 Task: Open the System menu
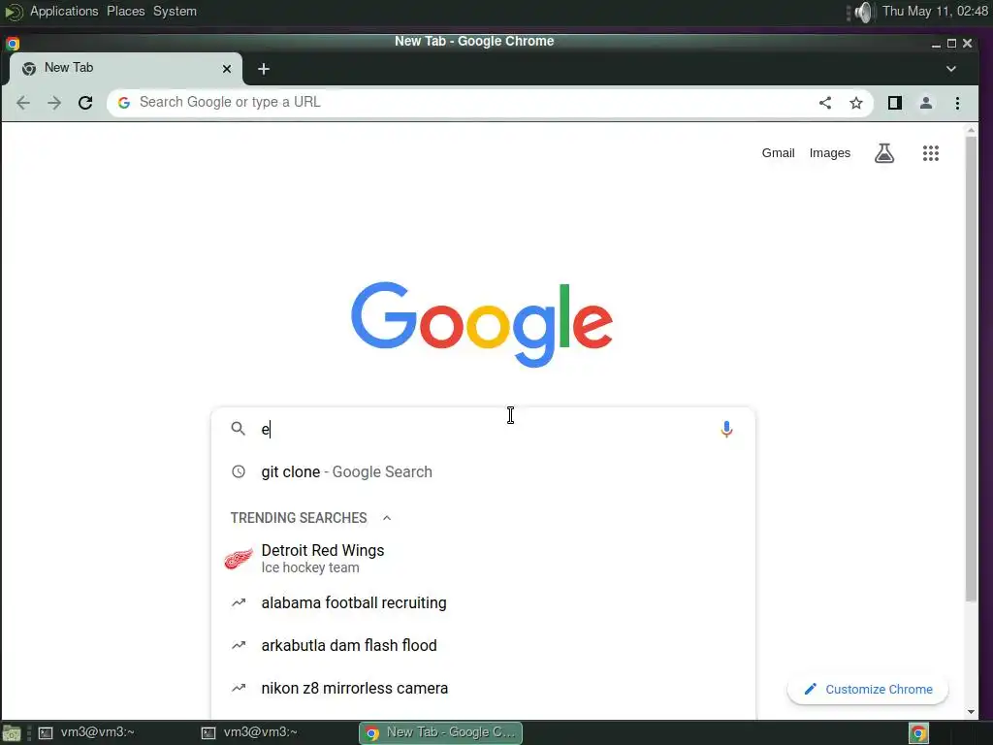[175, 12]
